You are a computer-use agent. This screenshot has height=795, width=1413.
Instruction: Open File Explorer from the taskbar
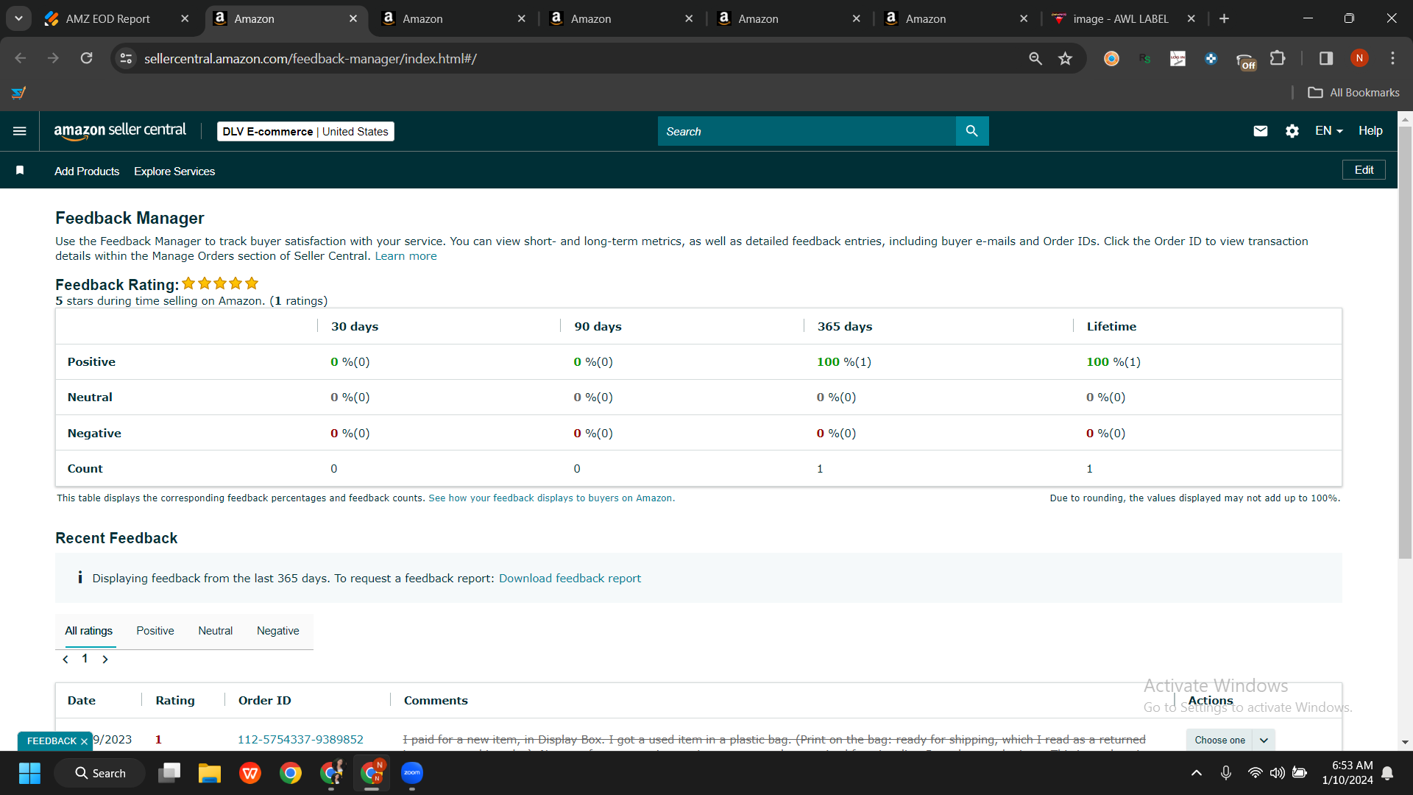[x=210, y=773]
